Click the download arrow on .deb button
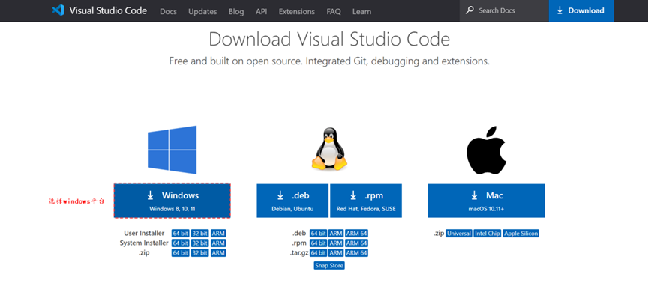The width and height of the screenshot is (648, 295). tap(280, 195)
